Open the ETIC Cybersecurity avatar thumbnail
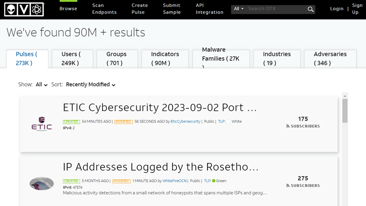366x206 pixels. point(42,124)
